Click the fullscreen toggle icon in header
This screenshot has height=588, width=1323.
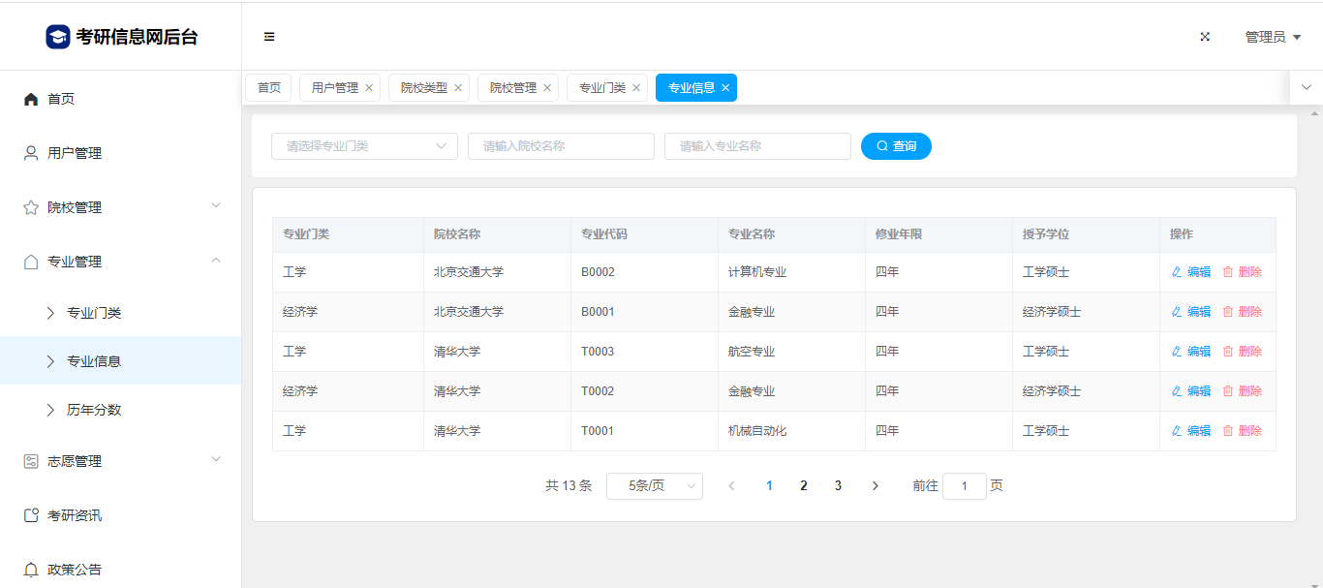point(1205,37)
